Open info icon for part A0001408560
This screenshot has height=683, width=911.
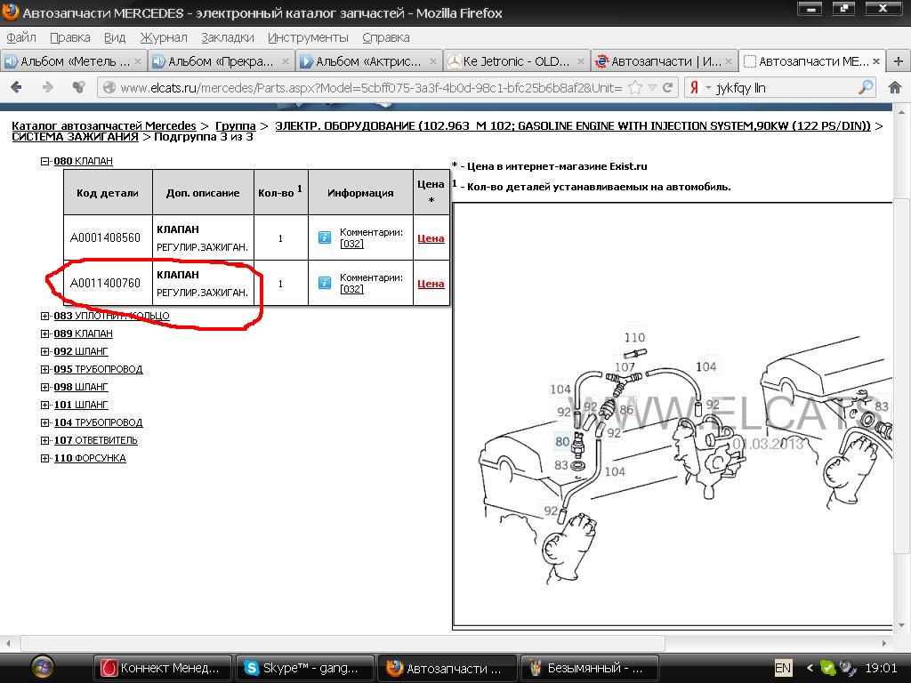coord(324,237)
